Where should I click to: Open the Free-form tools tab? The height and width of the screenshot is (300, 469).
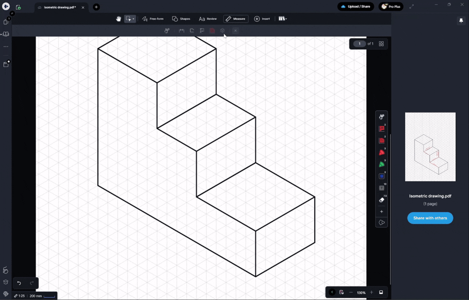click(x=153, y=19)
